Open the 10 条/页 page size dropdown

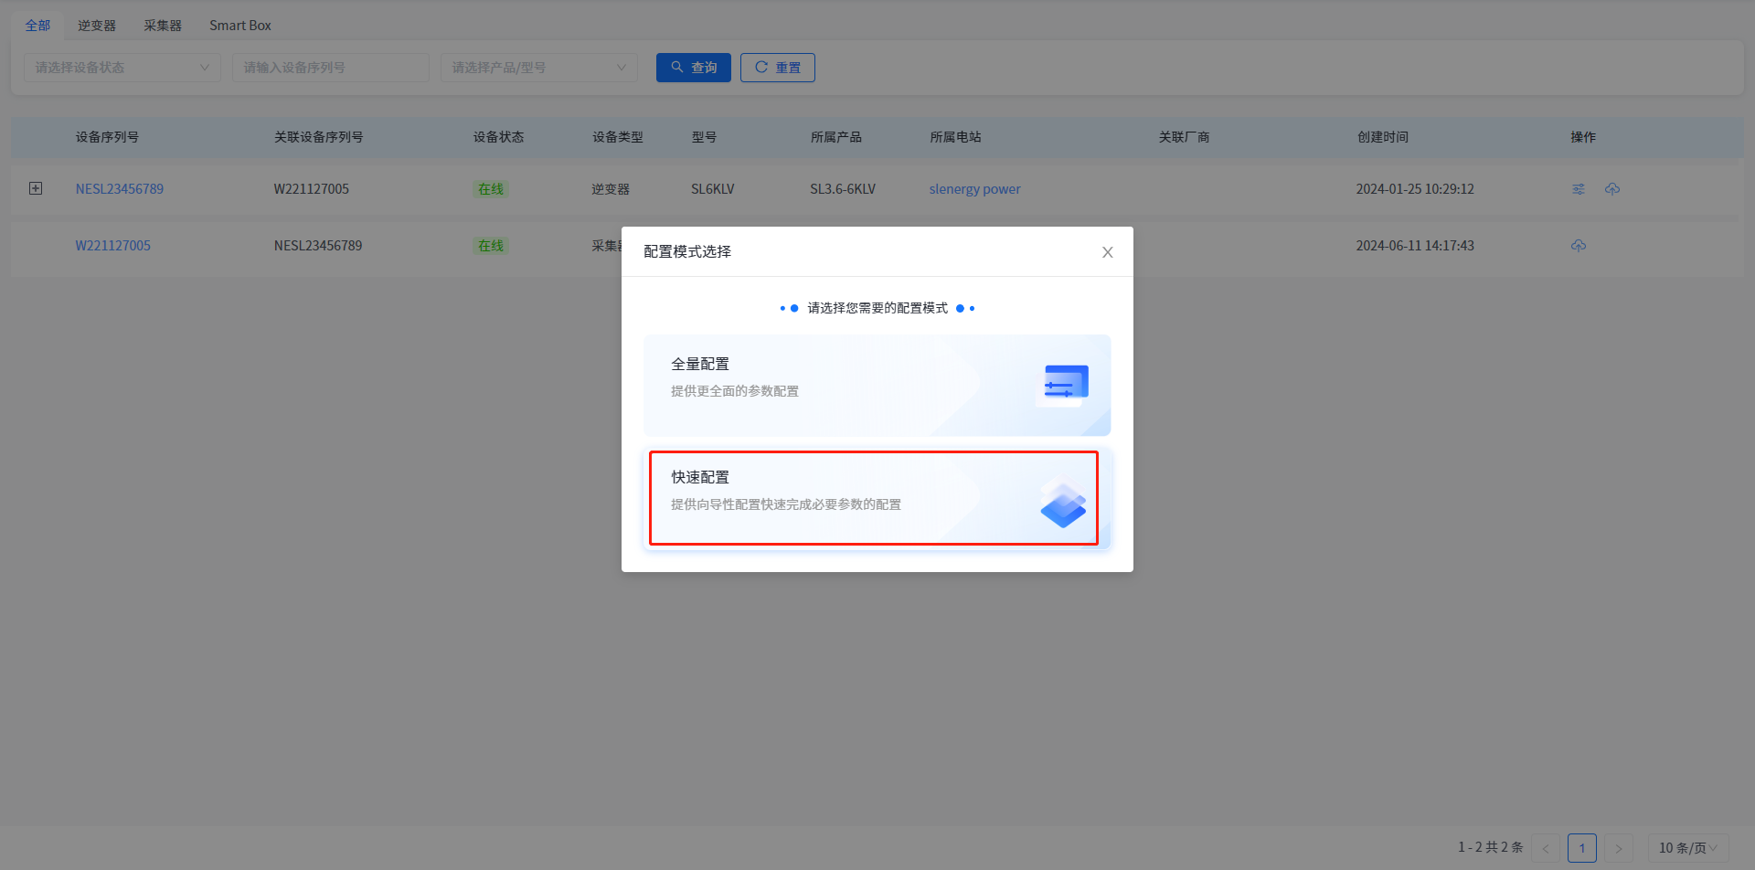point(1686,848)
